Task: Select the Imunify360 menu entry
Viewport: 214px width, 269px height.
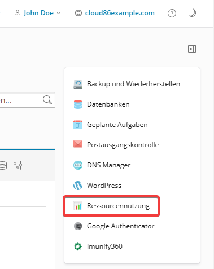Action: (x=104, y=246)
